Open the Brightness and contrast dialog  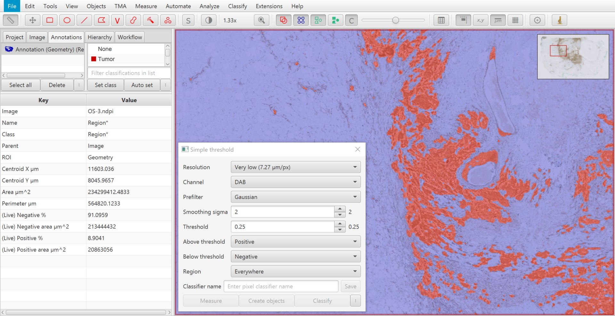tap(209, 20)
